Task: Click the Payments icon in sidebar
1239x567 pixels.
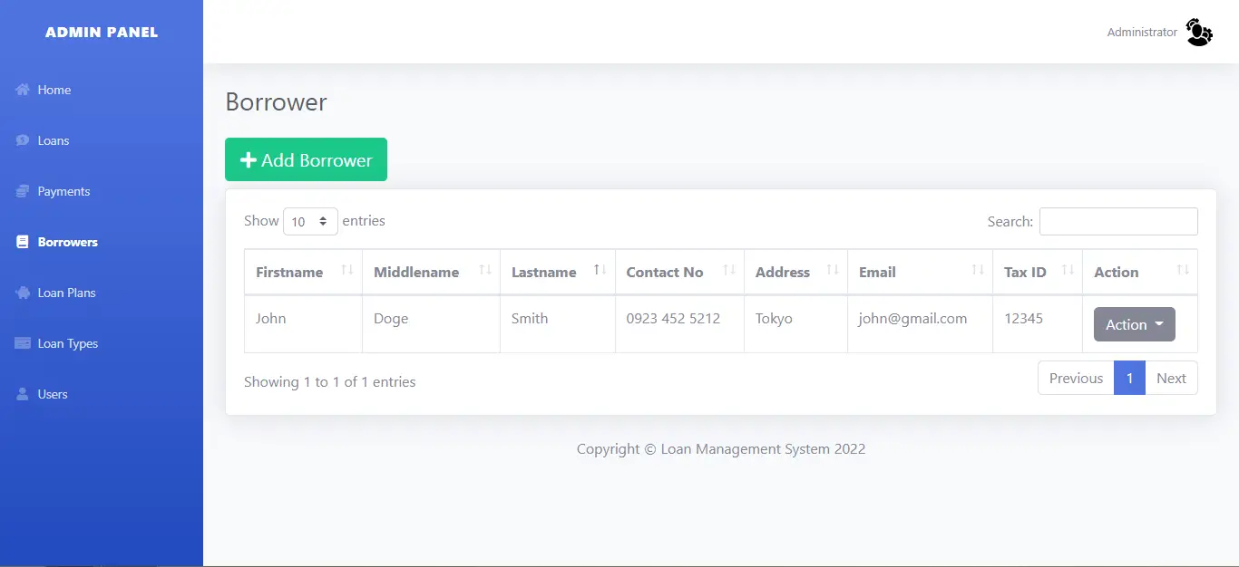Action: 23,191
